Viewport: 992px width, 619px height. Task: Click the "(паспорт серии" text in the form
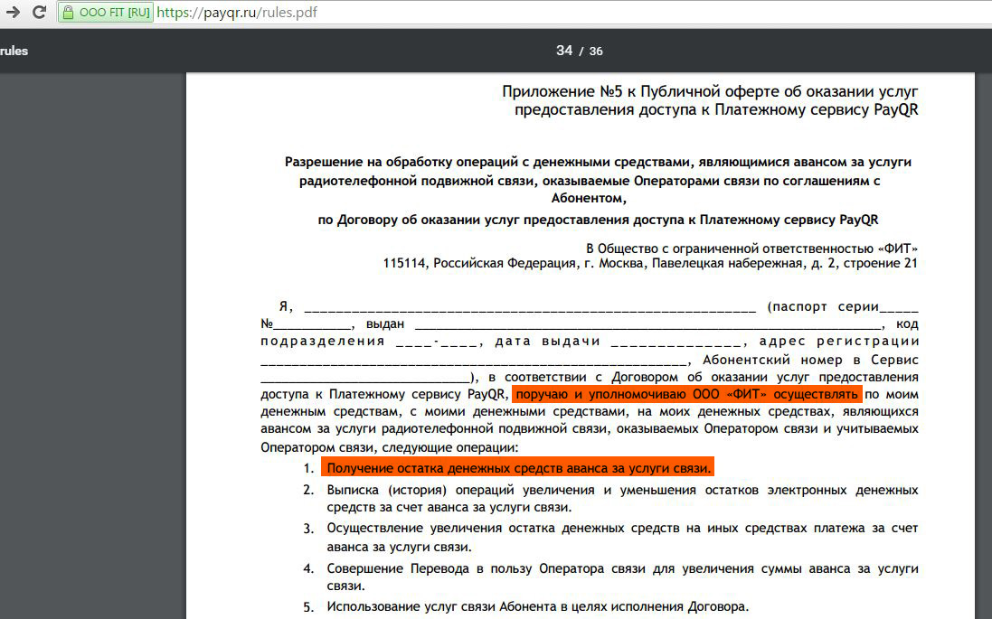pos(823,306)
